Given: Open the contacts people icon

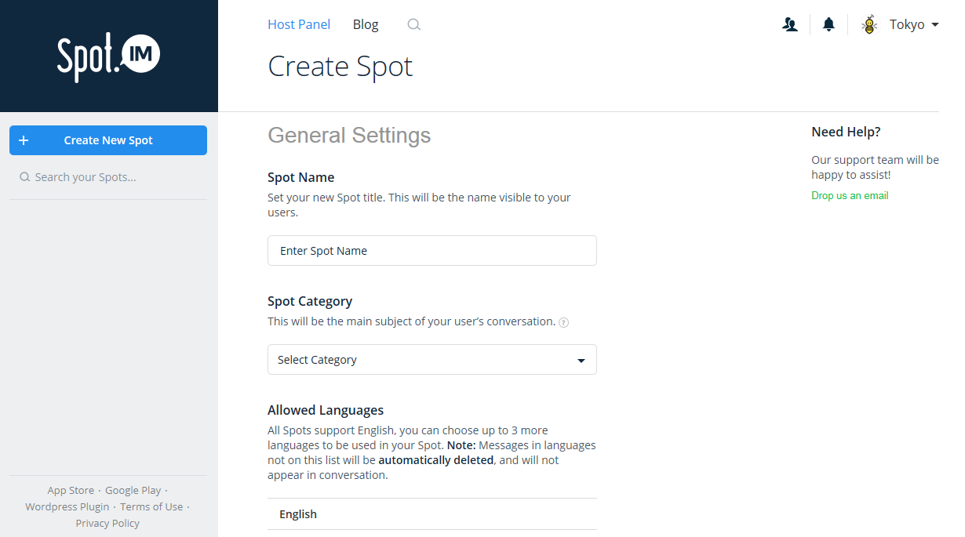Looking at the screenshot, I should [790, 25].
